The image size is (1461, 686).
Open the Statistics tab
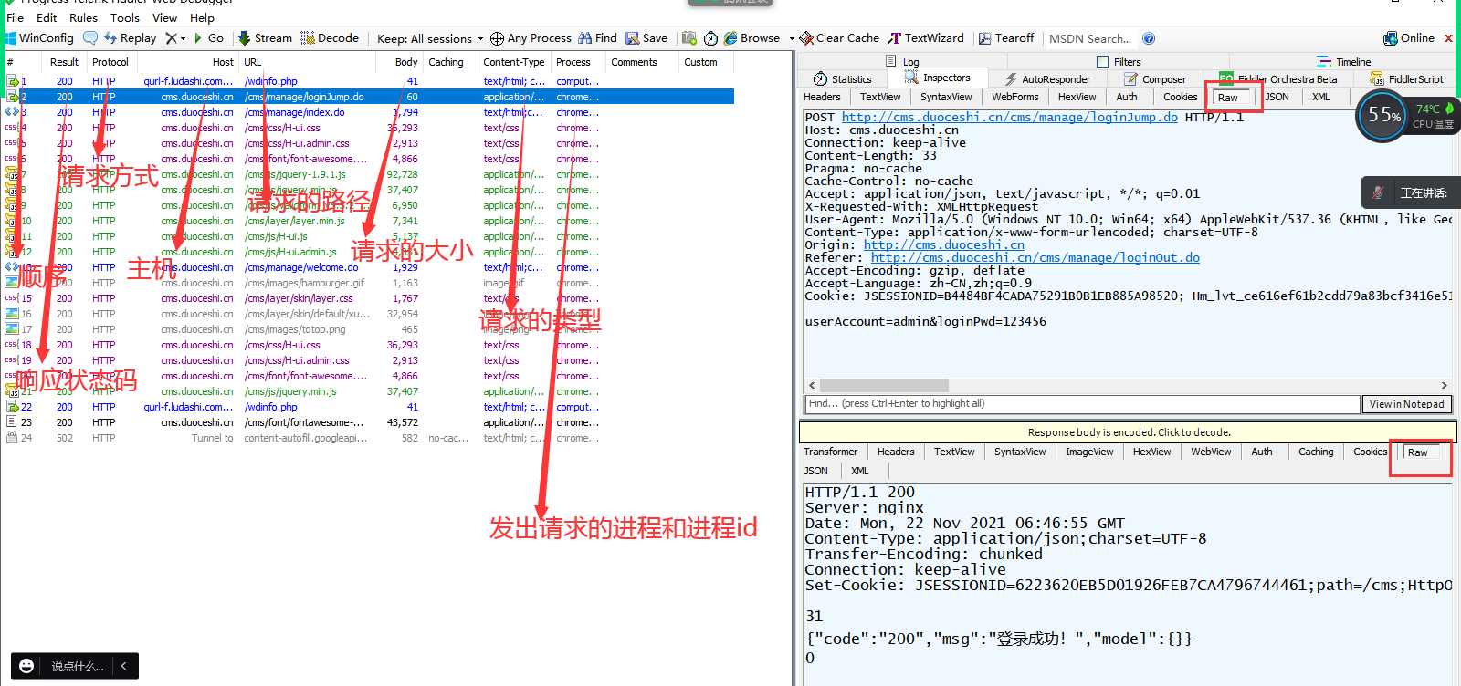[843, 79]
